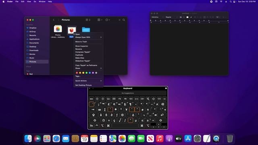Open the Finder group-by dropdown
The image size is (258, 145).
100,20
